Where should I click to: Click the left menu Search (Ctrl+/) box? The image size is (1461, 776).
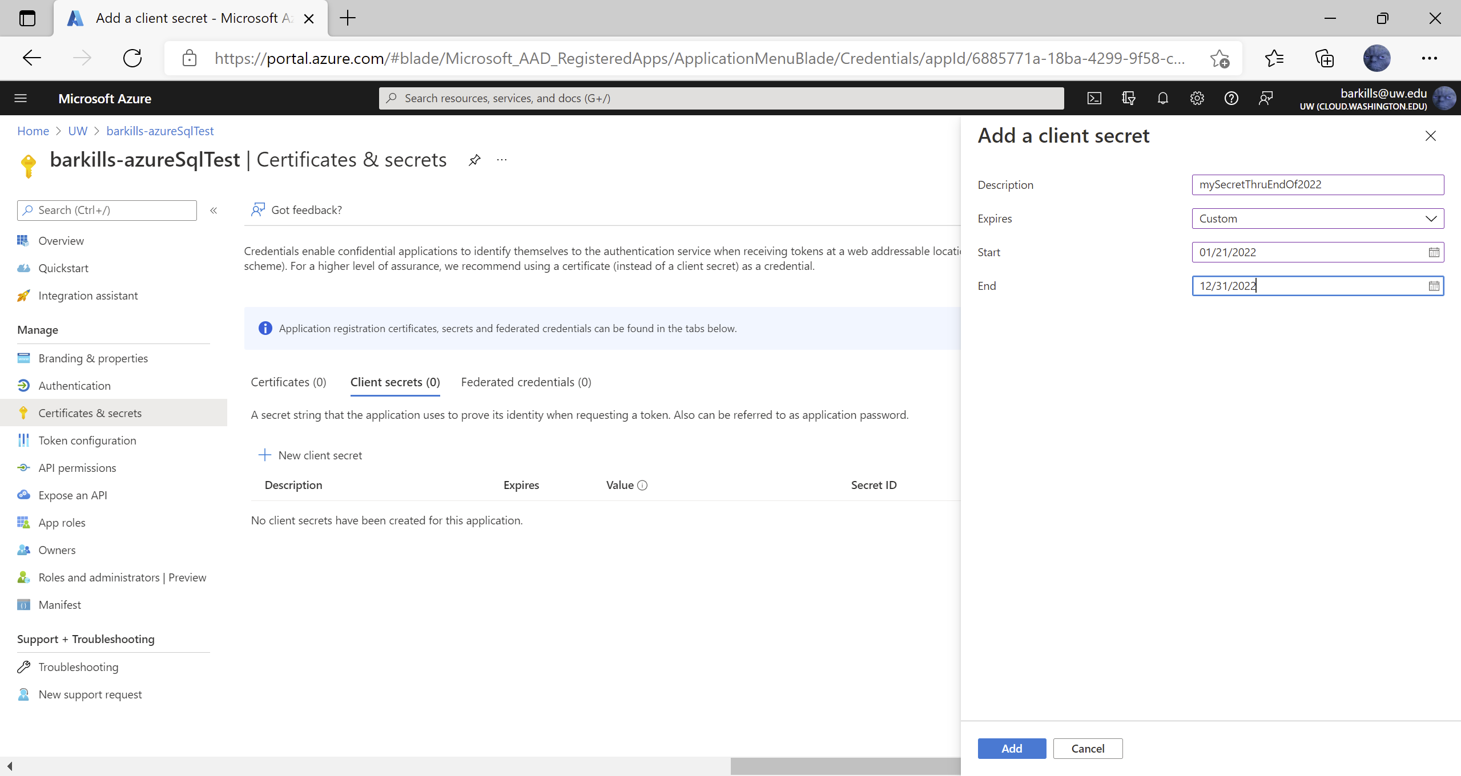[107, 211]
